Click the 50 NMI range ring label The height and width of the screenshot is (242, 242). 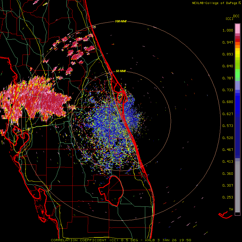pos(121,71)
